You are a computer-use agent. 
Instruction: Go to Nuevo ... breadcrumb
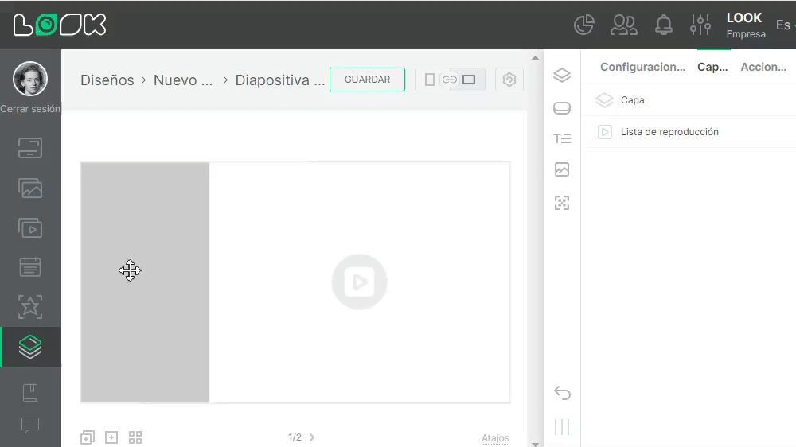click(183, 80)
